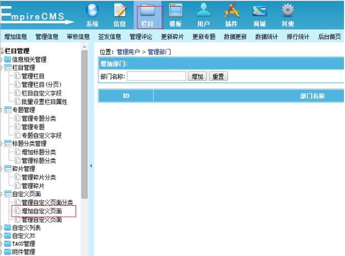Open 签发信息 in the submenu bar
Viewport: 345px width, 256px height.
[x=110, y=36]
